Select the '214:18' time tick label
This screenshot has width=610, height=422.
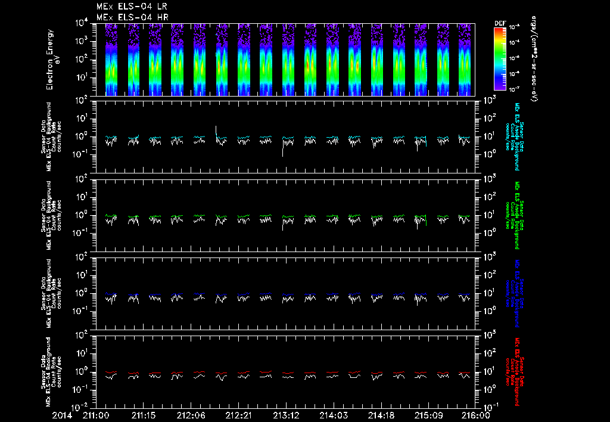(380, 415)
